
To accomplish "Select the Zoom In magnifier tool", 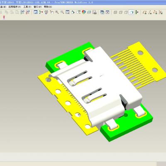I will 57,12.
